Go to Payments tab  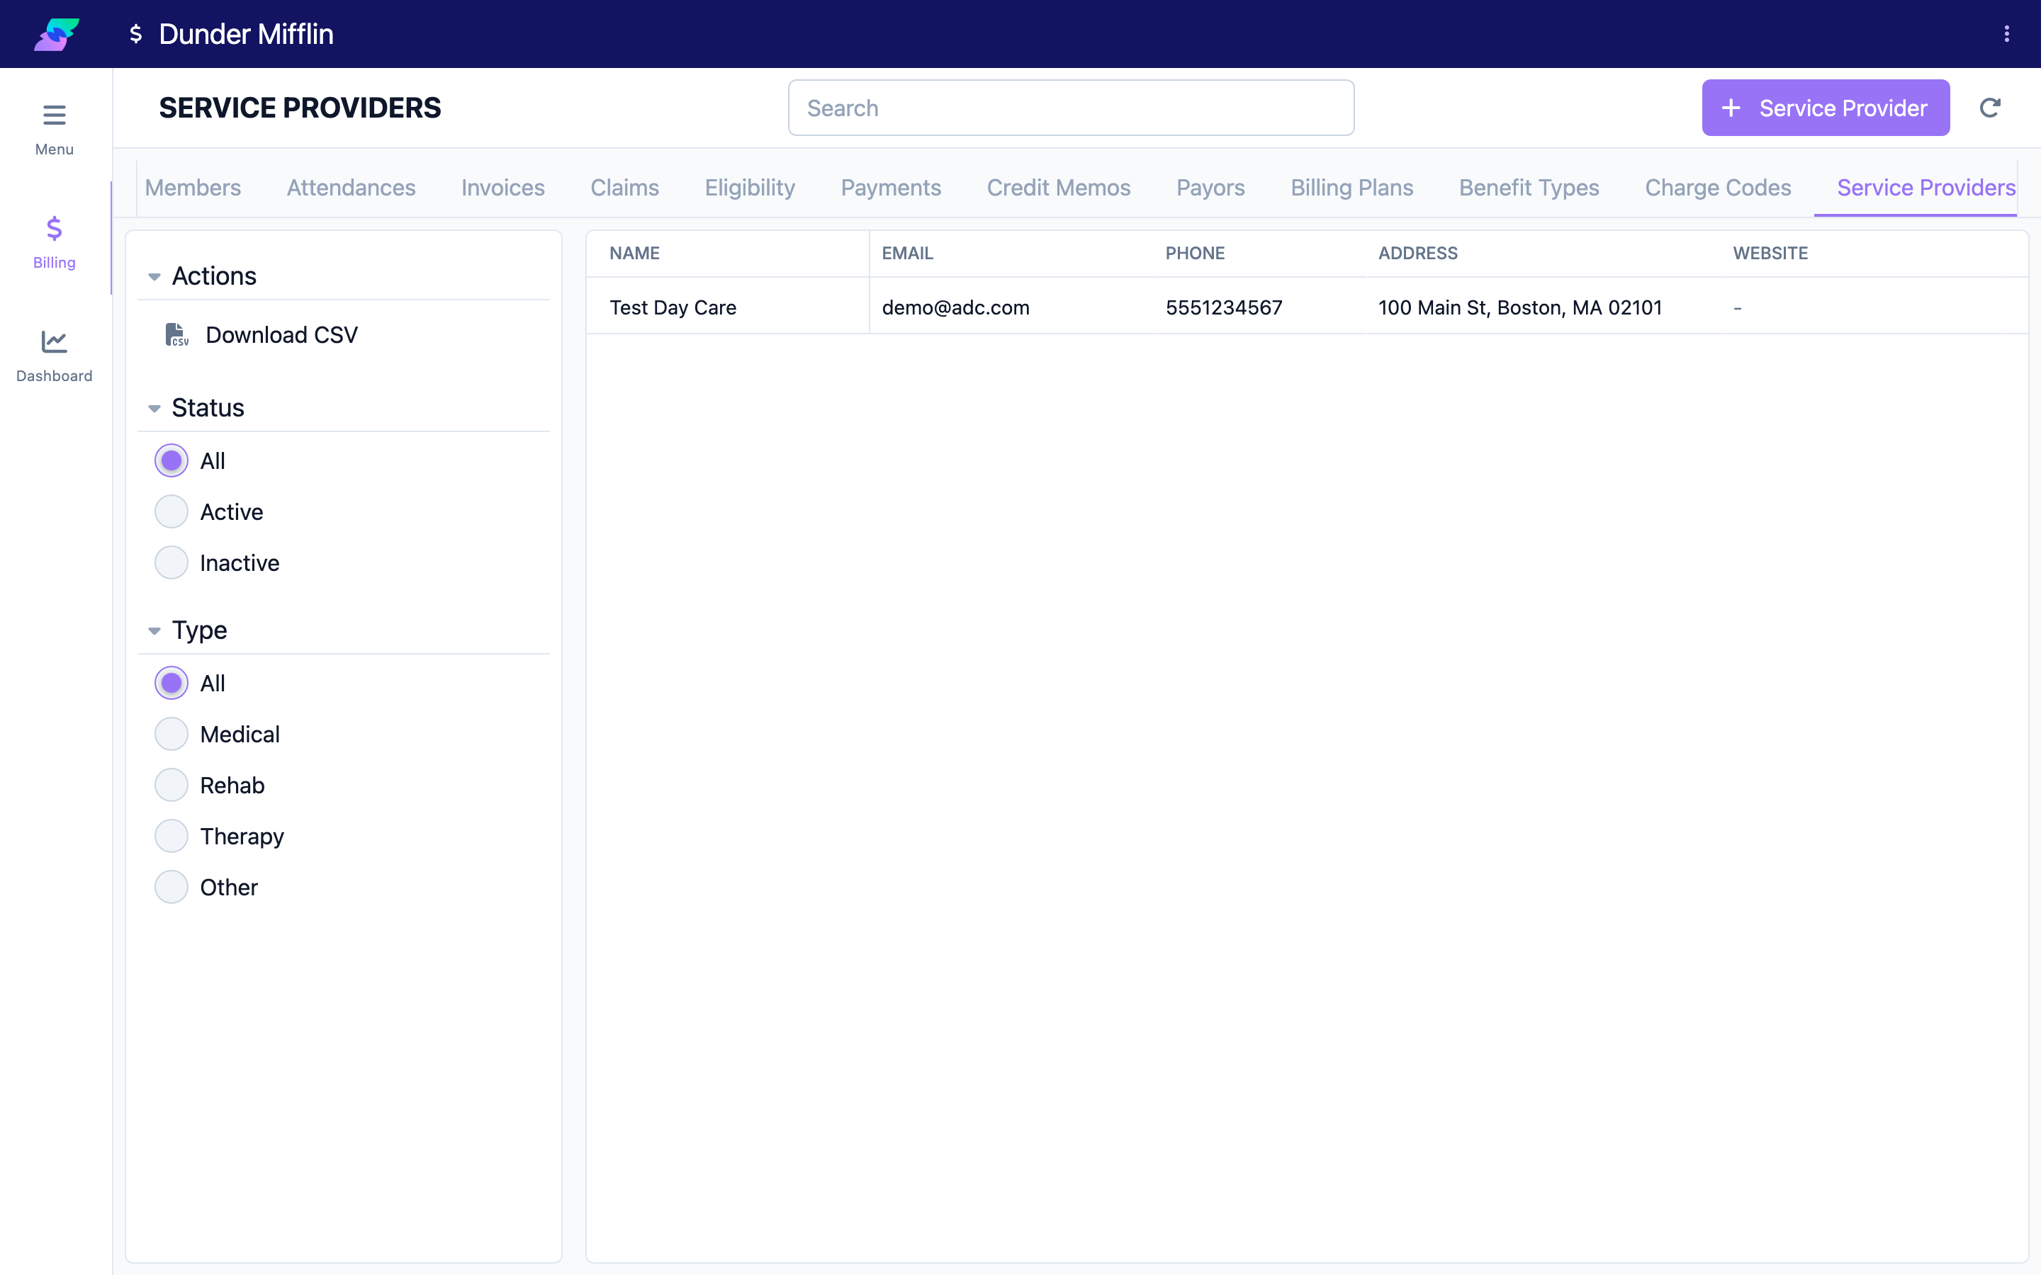point(891,187)
